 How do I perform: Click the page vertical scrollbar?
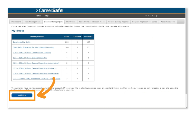point(186,51)
